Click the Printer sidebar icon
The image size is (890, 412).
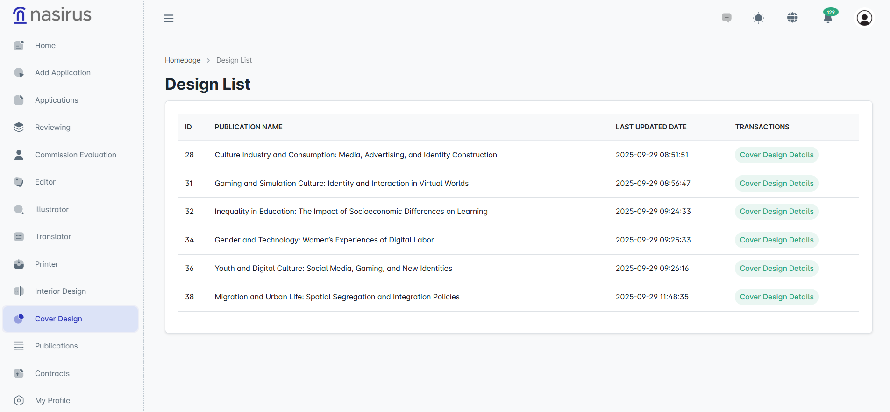click(19, 264)
